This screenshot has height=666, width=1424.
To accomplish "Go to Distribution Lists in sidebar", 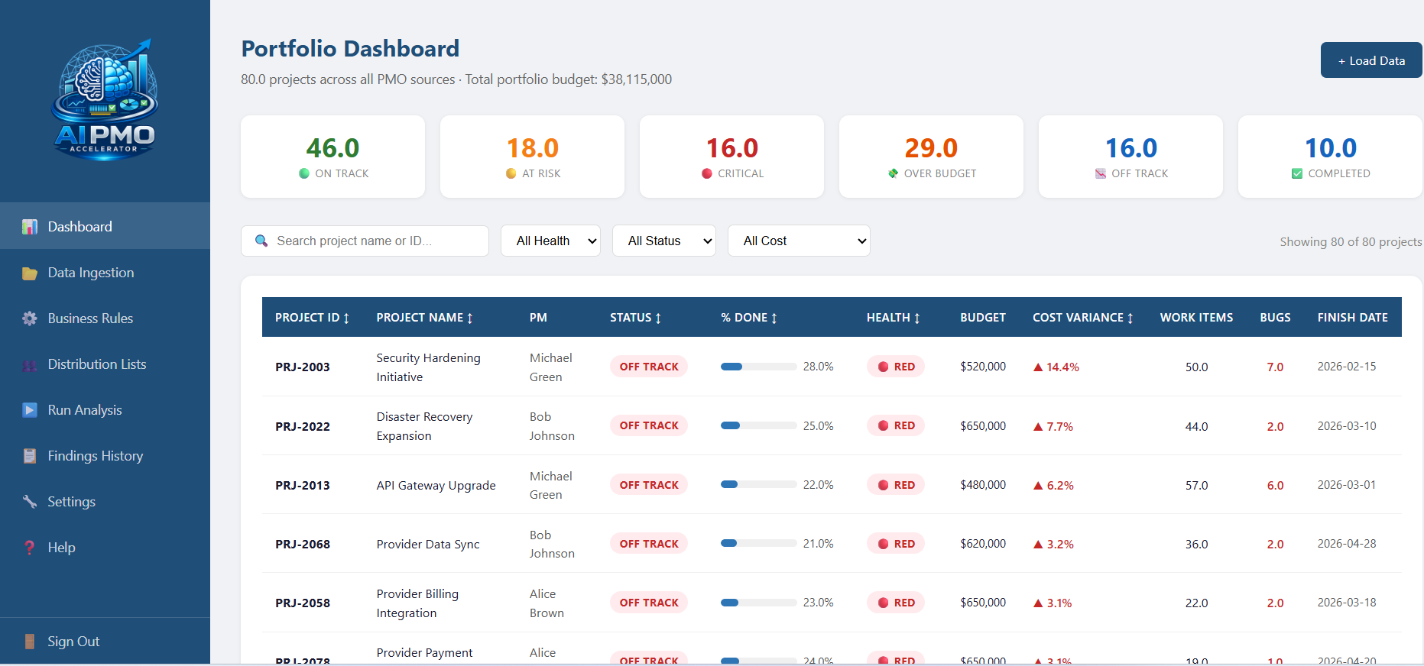I will click(x=97, y=364).
